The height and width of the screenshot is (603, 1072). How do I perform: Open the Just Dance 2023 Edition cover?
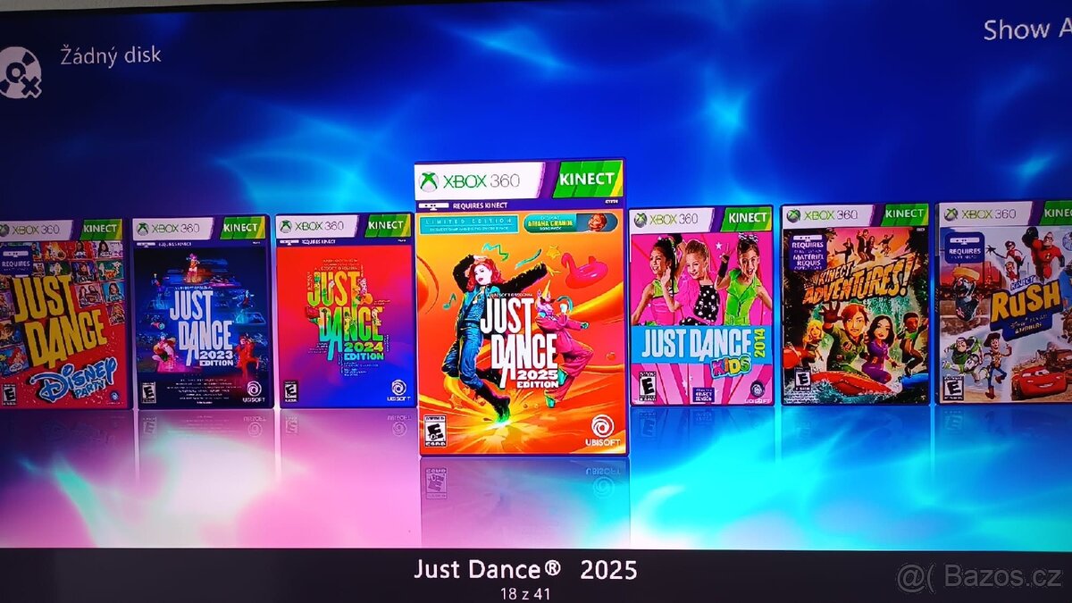(x=202, y=311)
